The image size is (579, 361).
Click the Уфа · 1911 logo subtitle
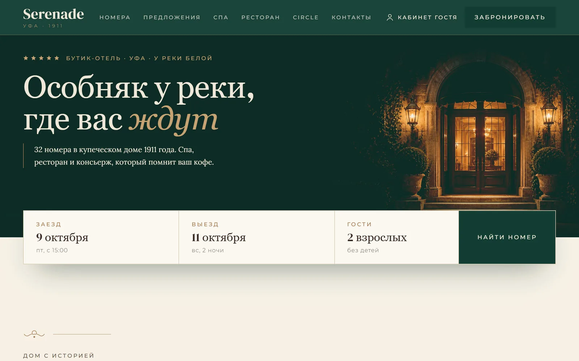tap(43, 26)
